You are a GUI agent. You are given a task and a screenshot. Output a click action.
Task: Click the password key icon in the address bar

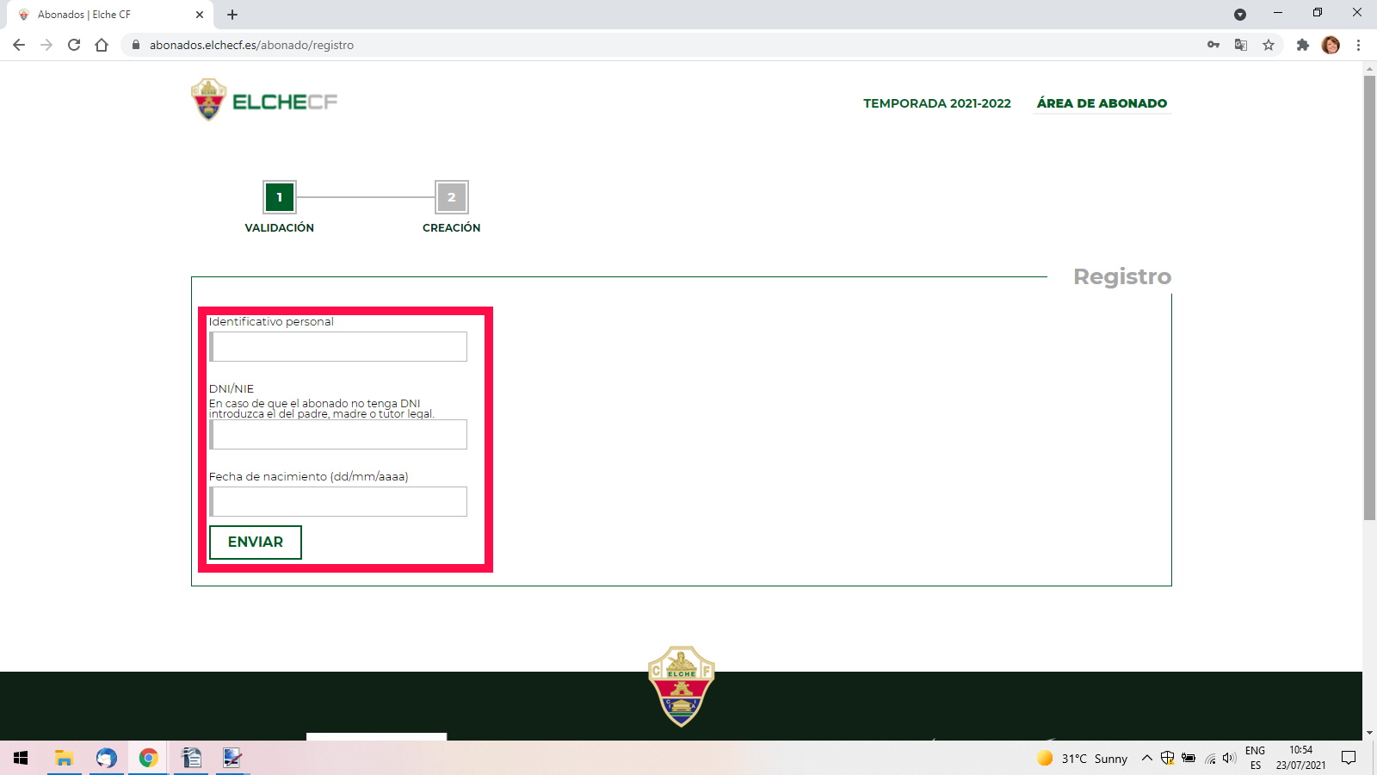pyautogui.click(x=1213, y=45)
